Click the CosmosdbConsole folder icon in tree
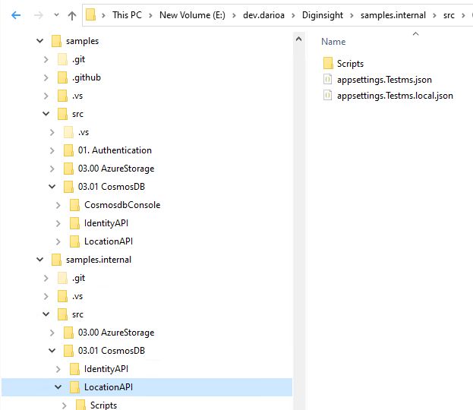This screenshot has width=473, height=410. click(x=74, y=205)
